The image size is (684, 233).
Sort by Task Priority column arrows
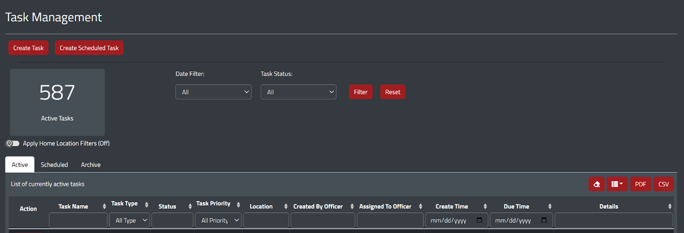coord(239,204)
